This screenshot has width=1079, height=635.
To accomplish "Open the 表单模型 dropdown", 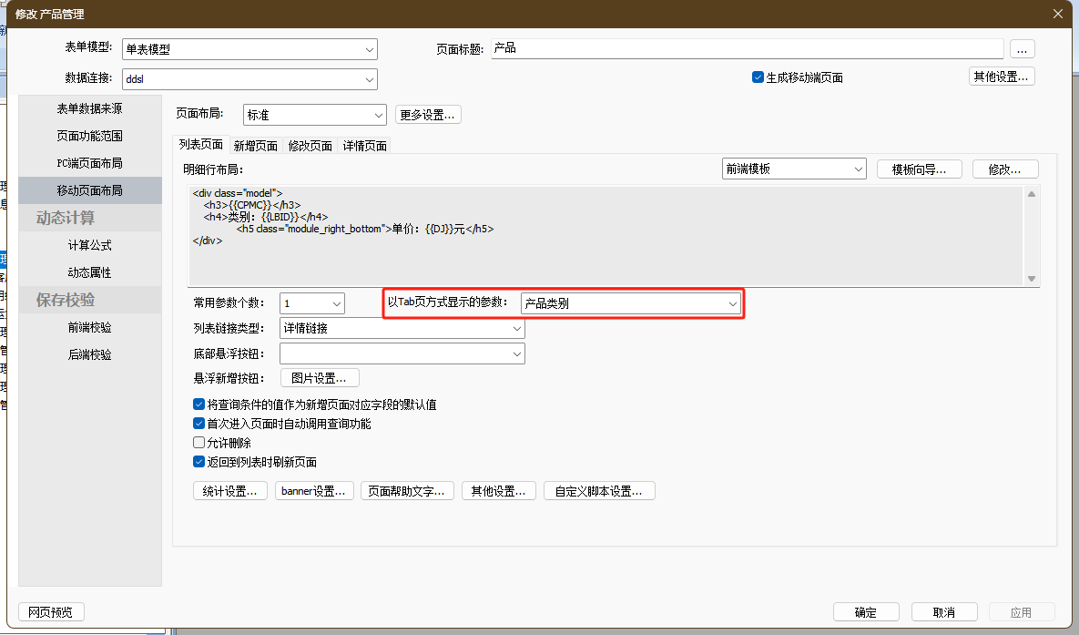I will (x=369, y=49).
